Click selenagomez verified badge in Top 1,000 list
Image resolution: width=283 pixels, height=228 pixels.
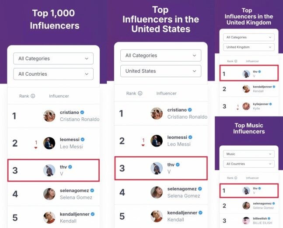pyautogui.click(x=92, y=190)
